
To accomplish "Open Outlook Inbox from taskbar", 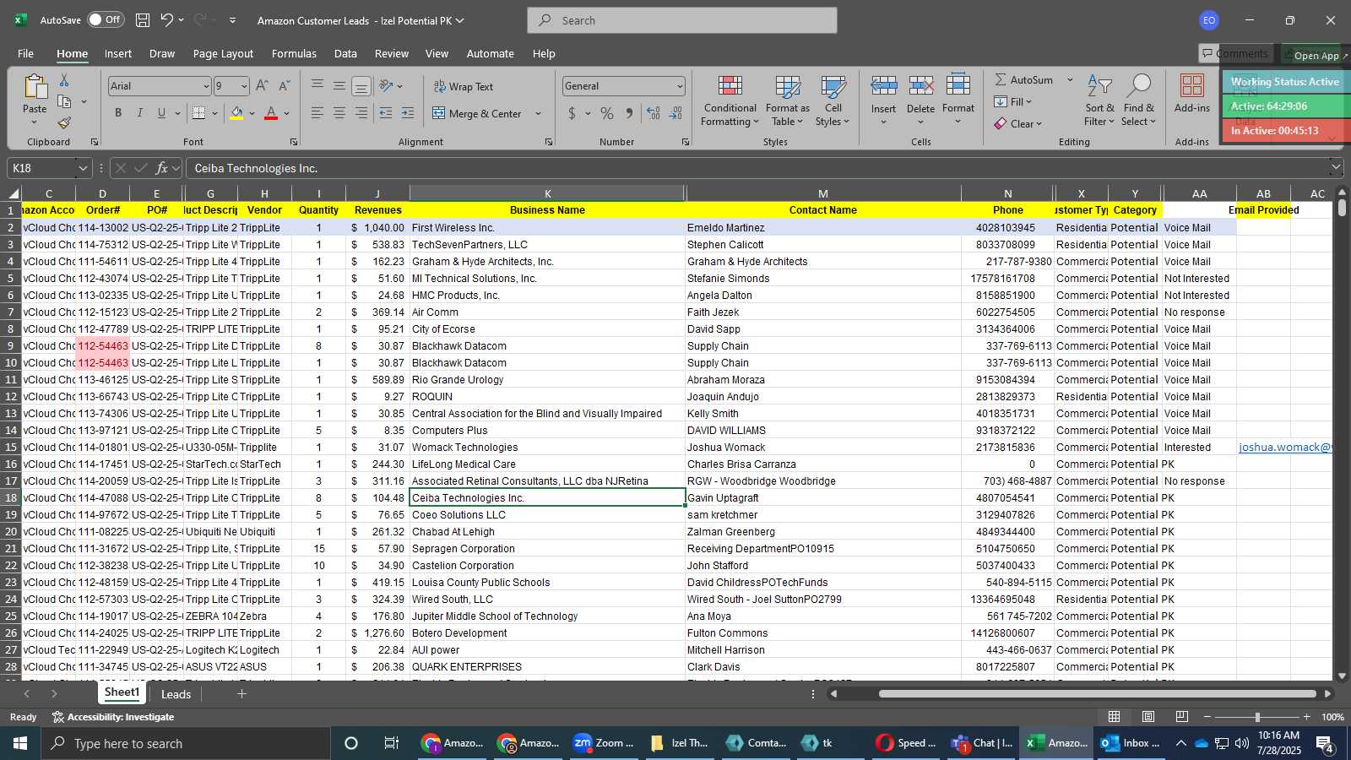I will [x=1129, y=743].
